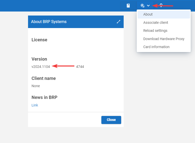Click the Client name value None
This screenshot has width=195, height=143.
[36, 86]
